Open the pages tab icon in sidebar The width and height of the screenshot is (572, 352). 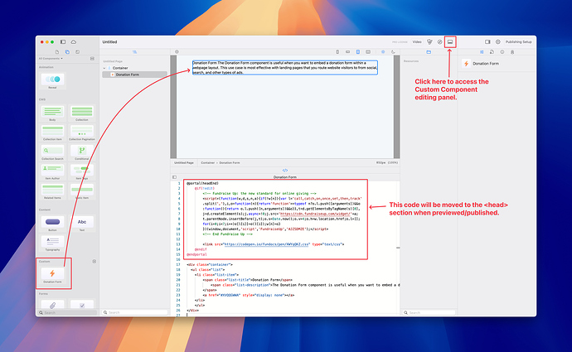pos(57,51)
